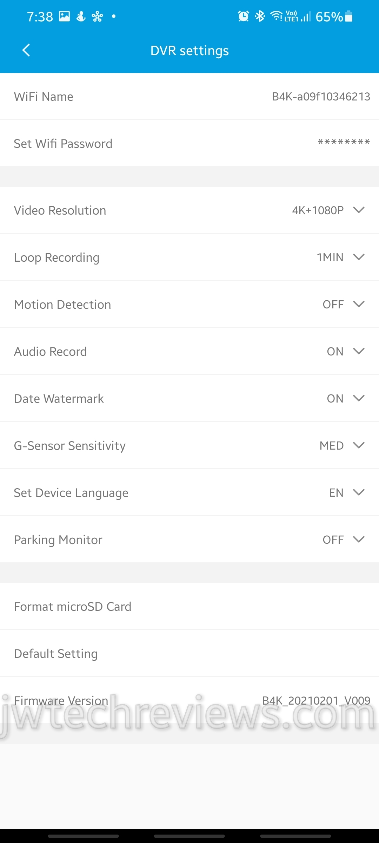Viewport: 379px width, 843px height.
Task: Edit the Set Wifi Password field
Action: (x=189, y=143)
